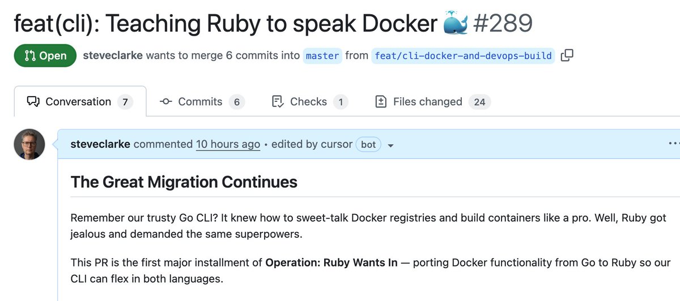Copy the branch name with the copy icon
Image resolution: width=680 pixels, height=301 pixels.
point(567,55)
